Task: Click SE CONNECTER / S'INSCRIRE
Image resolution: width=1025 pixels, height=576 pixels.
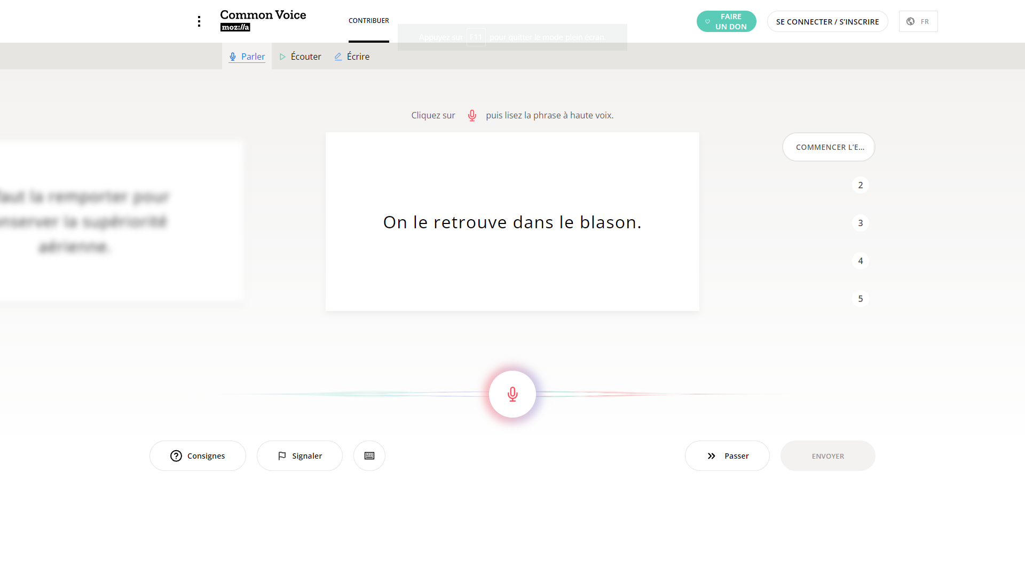Action: tap(827, 21)
